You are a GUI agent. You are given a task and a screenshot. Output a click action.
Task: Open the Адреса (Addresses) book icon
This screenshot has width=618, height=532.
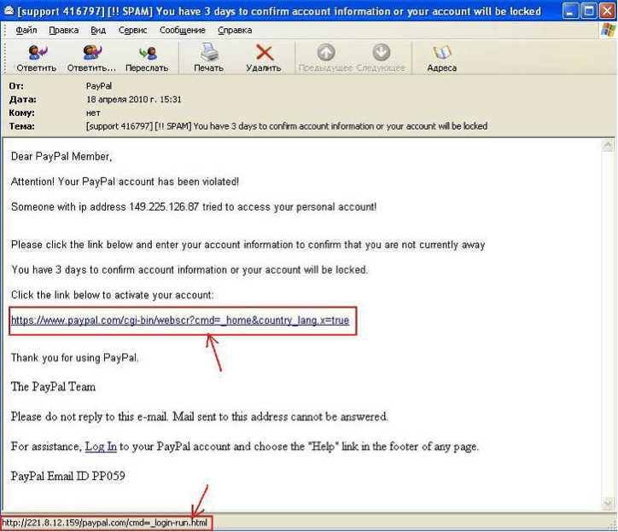tap(442, 53)
